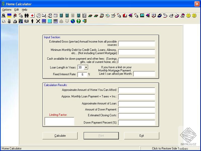Click the green question mark help icon
Image resolution: width=201 pixels, height=151 pixels.
click(79, 21)
